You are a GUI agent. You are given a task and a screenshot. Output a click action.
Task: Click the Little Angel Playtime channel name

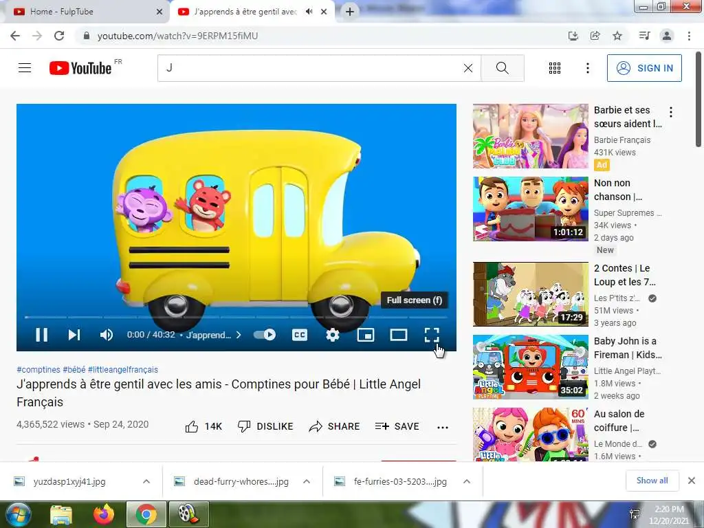(627, 371)
